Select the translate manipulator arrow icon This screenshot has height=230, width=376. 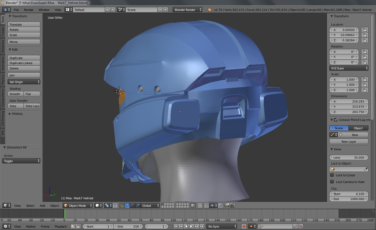pos(127,205)
